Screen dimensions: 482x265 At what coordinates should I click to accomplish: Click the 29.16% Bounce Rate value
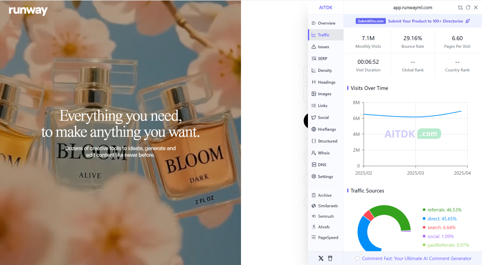(x=412, y=38)
